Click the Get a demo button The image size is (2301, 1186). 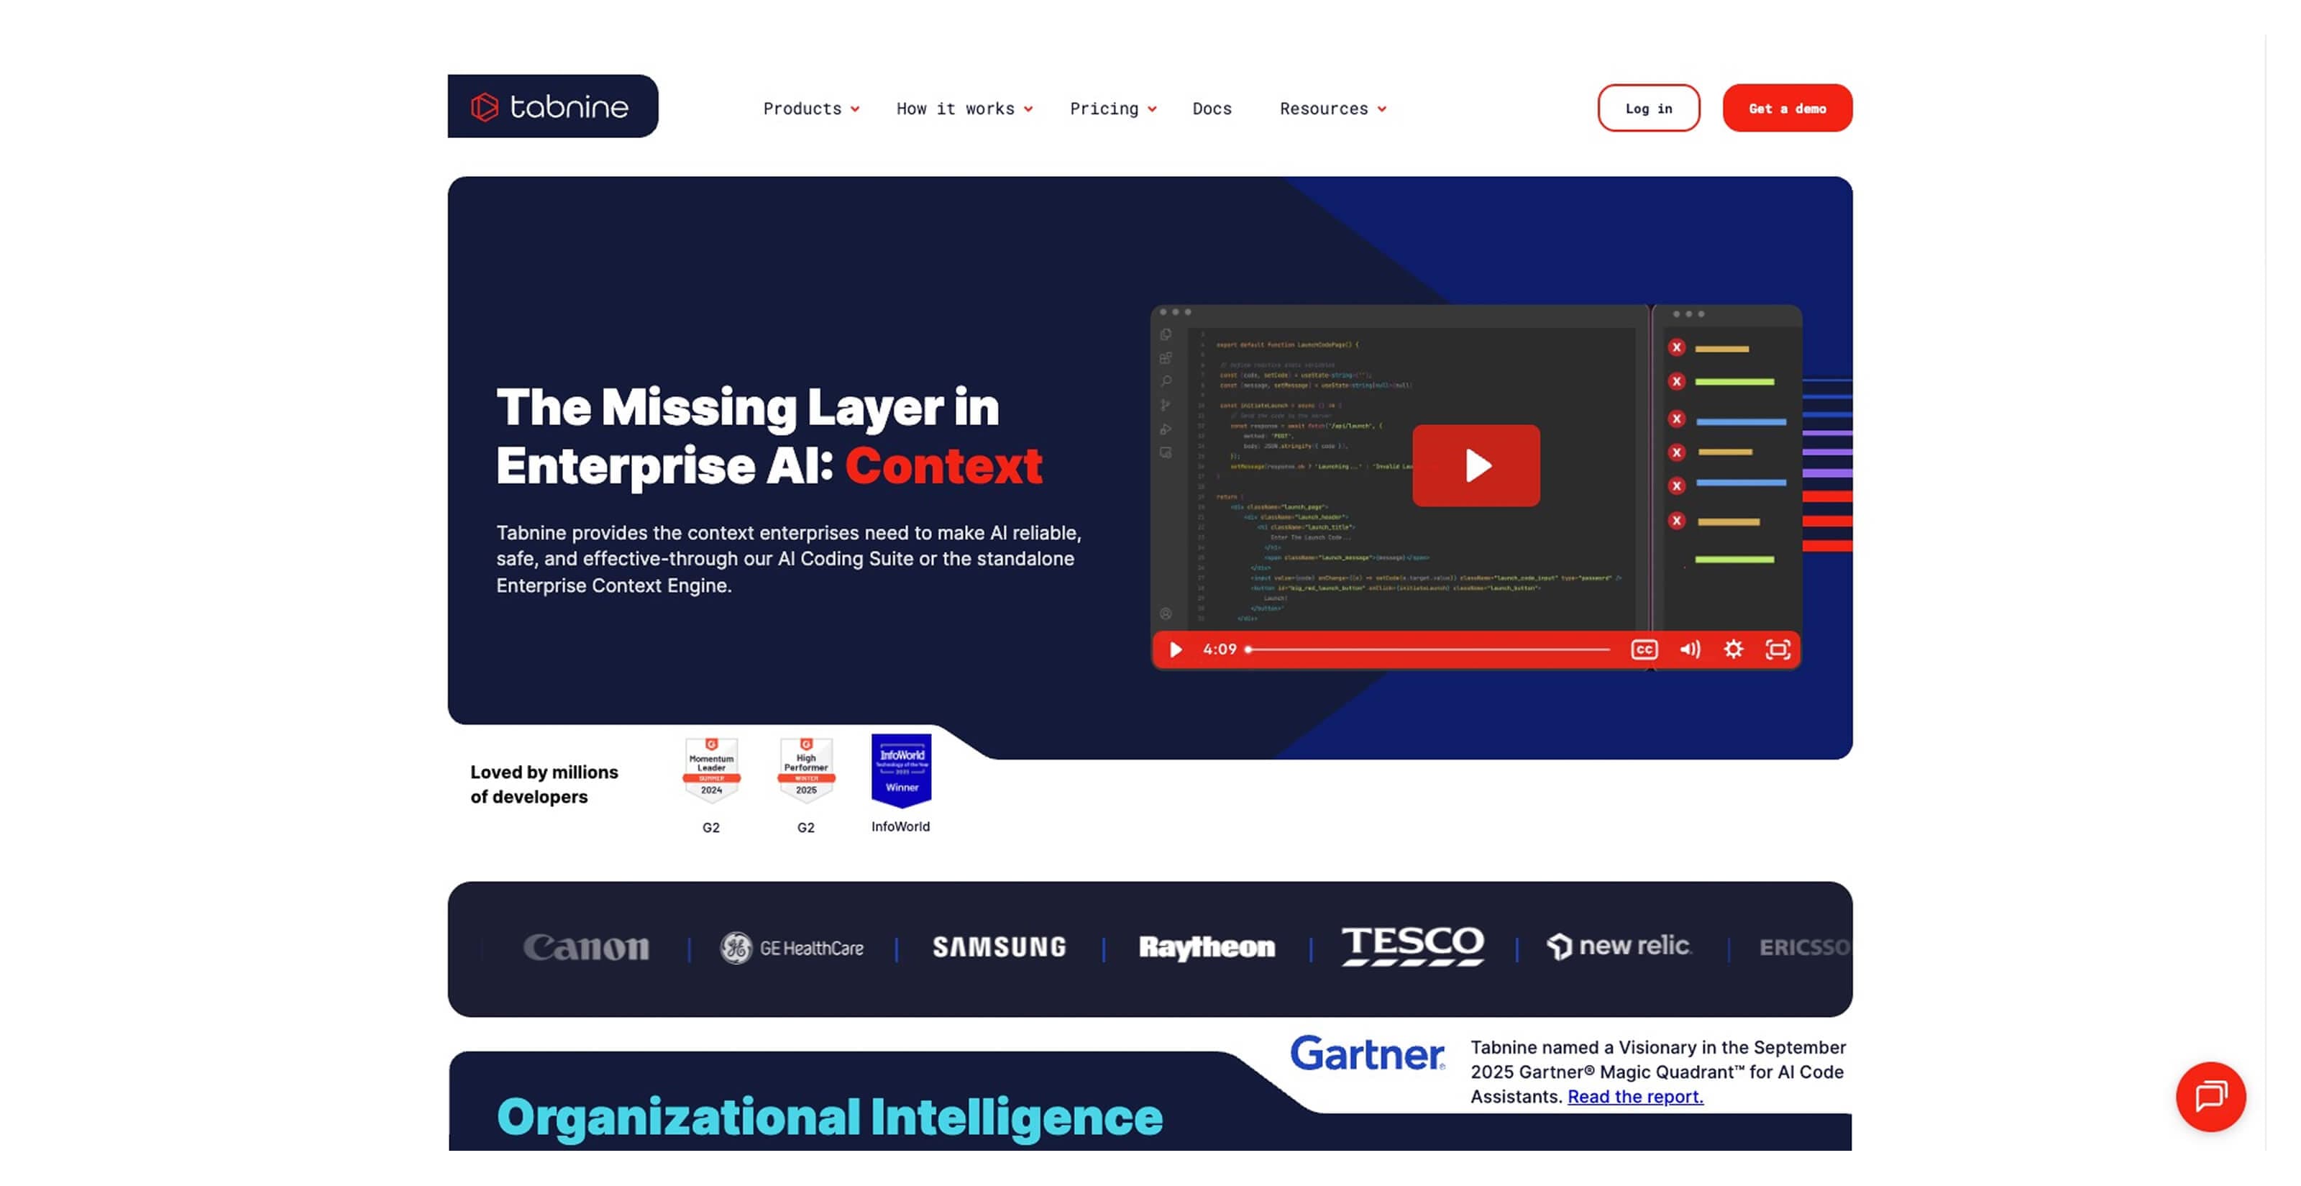point(1786,108)
